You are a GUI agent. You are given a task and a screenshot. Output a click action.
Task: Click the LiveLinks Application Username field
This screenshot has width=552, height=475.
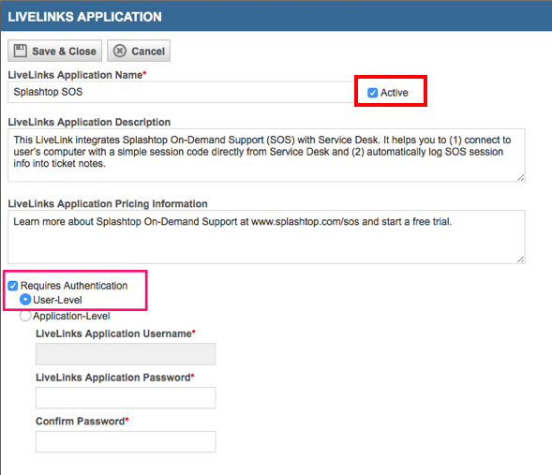126,354
